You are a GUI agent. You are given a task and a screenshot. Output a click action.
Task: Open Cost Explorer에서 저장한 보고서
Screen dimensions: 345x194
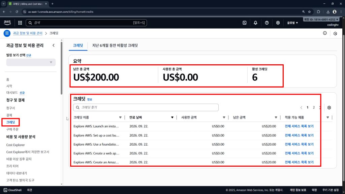tap(28, 152)
